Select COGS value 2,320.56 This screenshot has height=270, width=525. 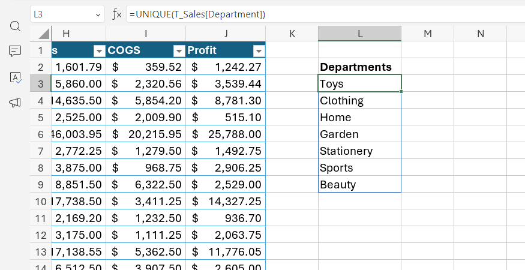point(146,84)
